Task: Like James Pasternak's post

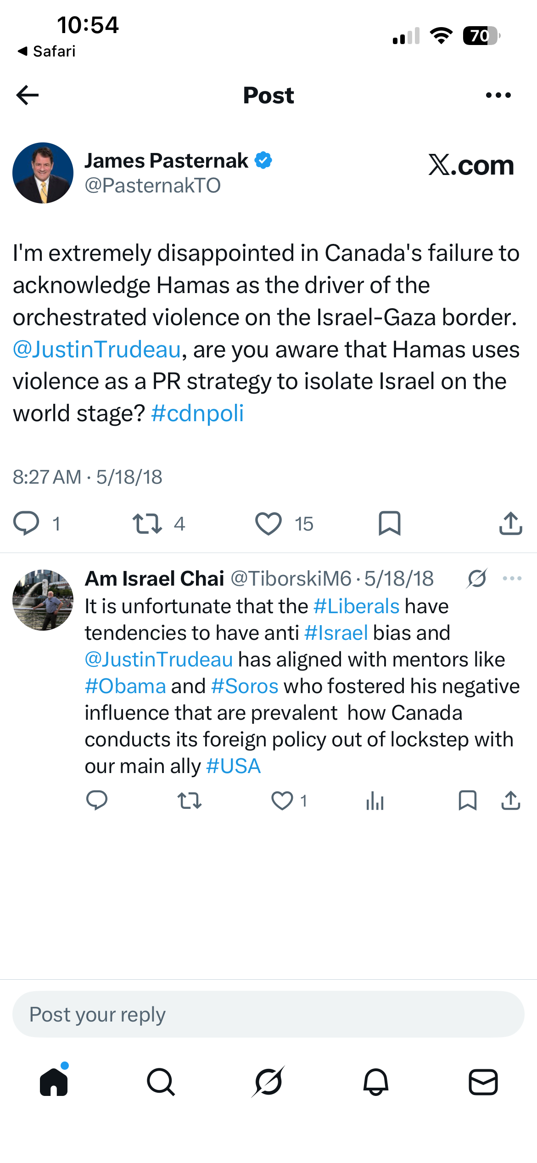Action: [268, 524]
